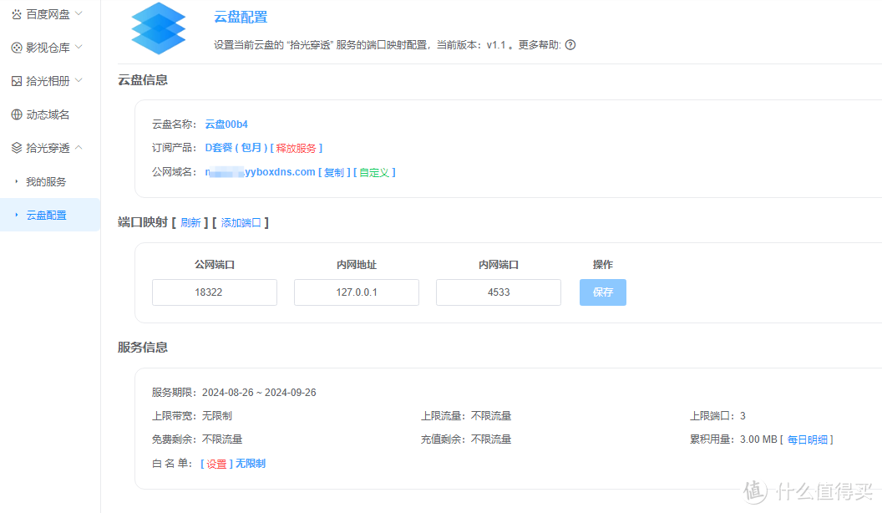
Task: Click the 公网端口 input showing 18322
Action: tap(214, 292)
